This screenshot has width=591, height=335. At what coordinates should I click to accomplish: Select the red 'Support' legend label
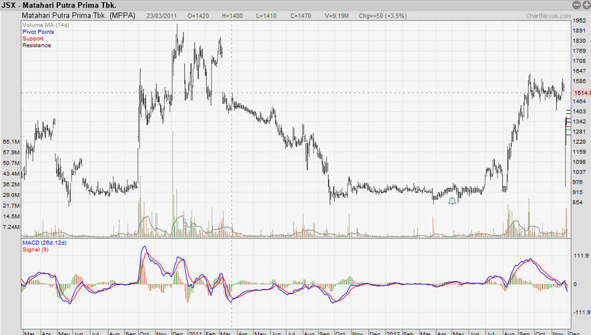(33, 39)
